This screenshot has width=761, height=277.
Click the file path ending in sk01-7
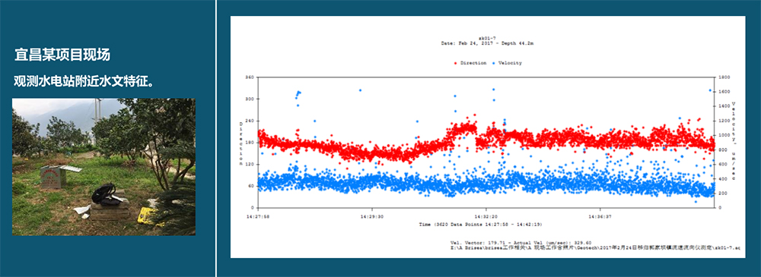(x=596, y=247)
